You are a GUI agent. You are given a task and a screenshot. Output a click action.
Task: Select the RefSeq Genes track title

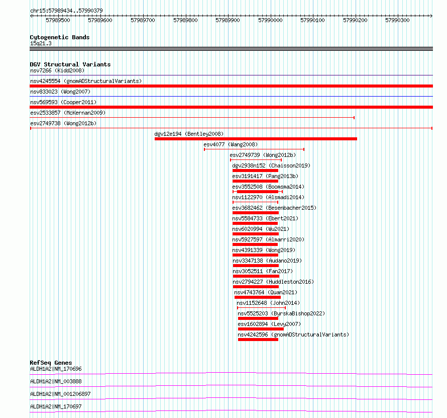coord(51,363)
